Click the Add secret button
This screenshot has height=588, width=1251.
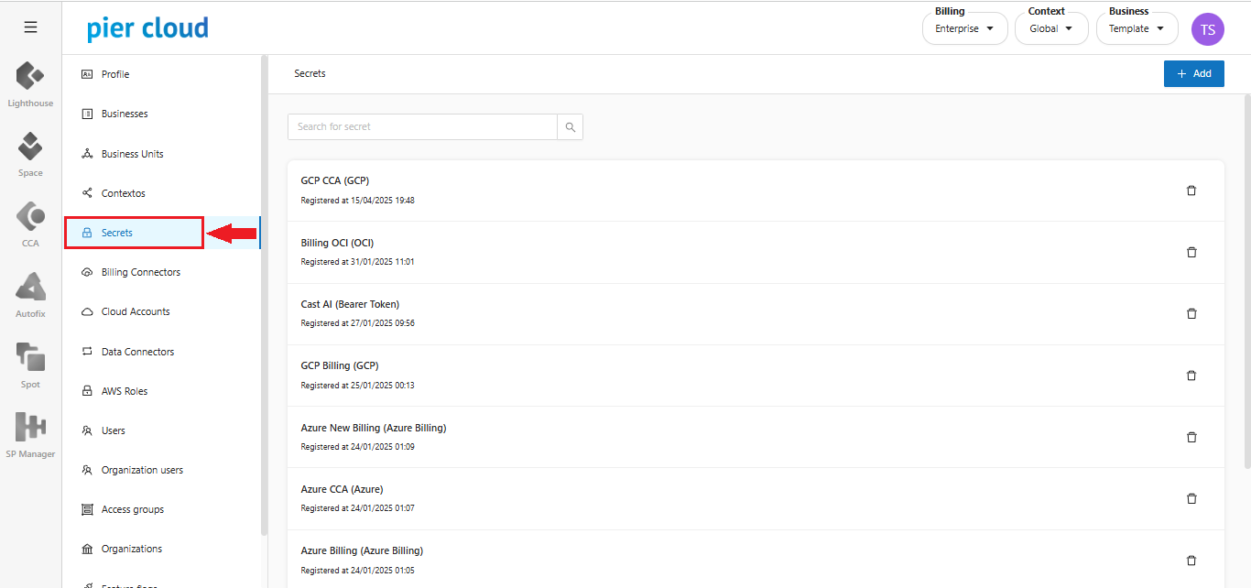[x=1193, y=73]
